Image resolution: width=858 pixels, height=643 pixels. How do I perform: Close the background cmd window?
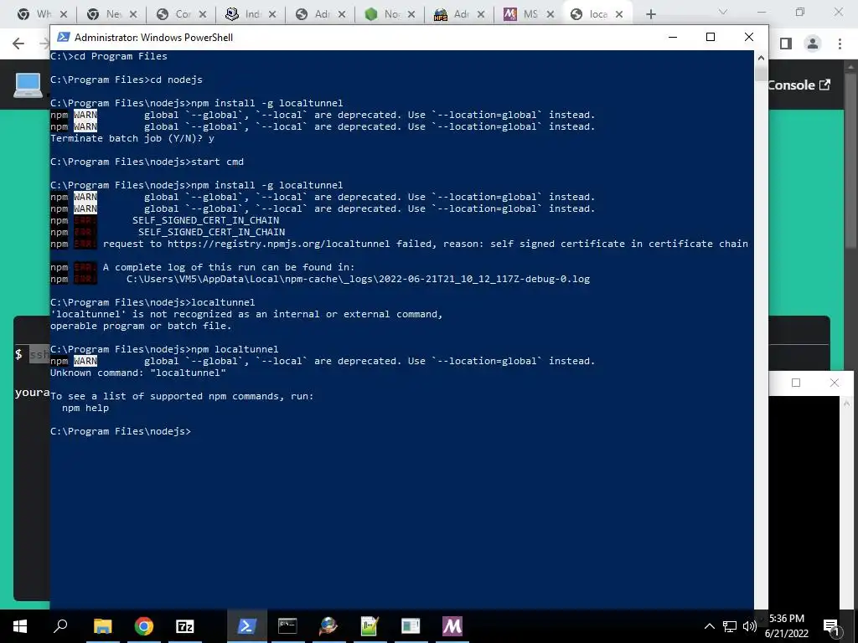click(x=834, y=383)
